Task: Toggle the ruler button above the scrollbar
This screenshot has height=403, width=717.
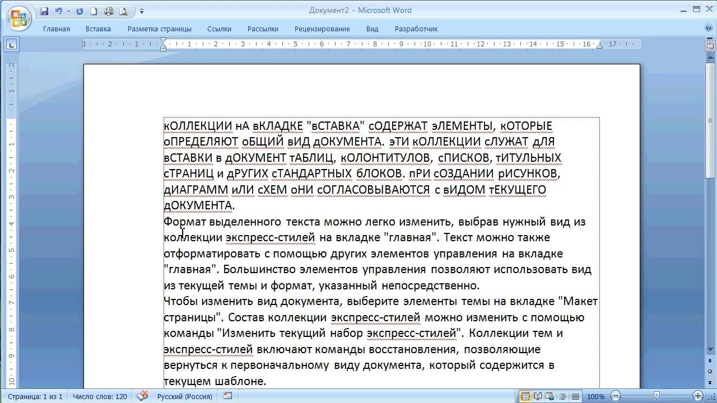Action: coord(710,45)
